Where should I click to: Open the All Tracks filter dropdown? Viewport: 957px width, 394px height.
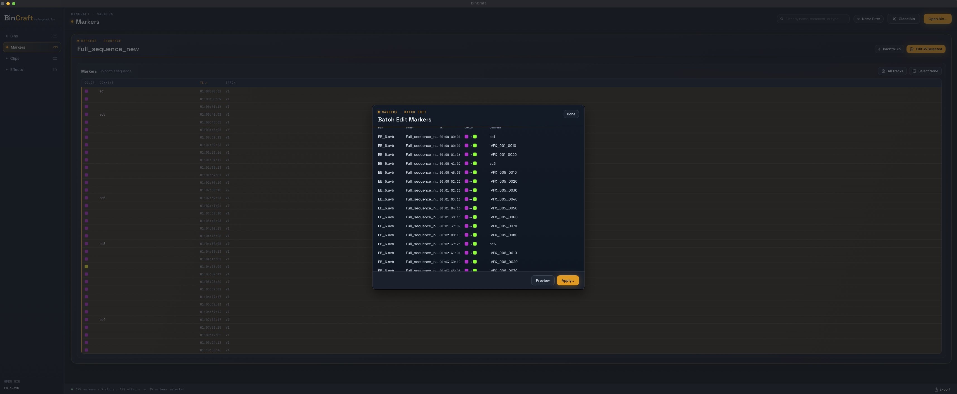892,71
